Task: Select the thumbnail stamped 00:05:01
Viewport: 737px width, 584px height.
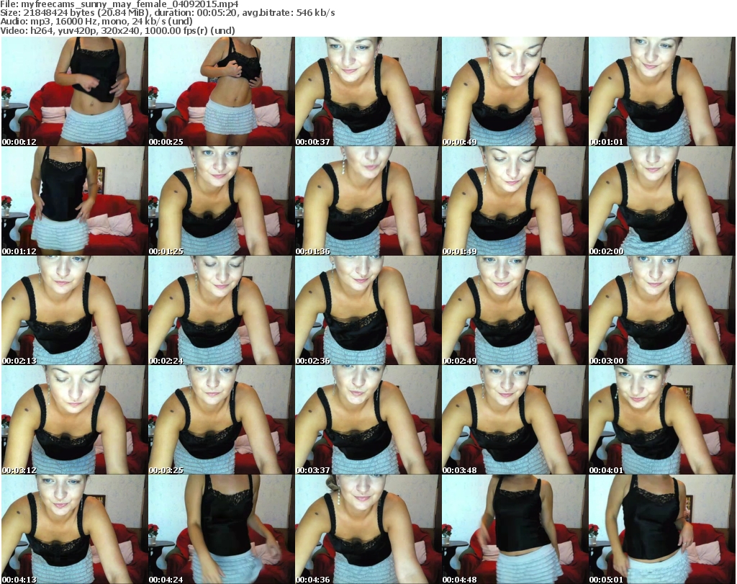Action: (x=662, y=529)
